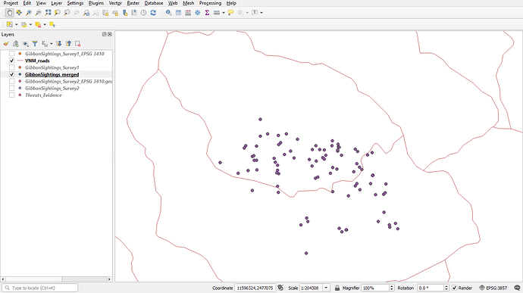Click the Zoom In magnifier tool
Image resolution: width=523 pixels, height=293 pixels.
click(x=29, y=13)
